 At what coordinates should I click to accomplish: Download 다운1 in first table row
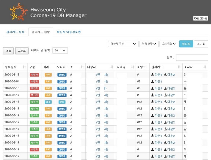coord(157,75)
